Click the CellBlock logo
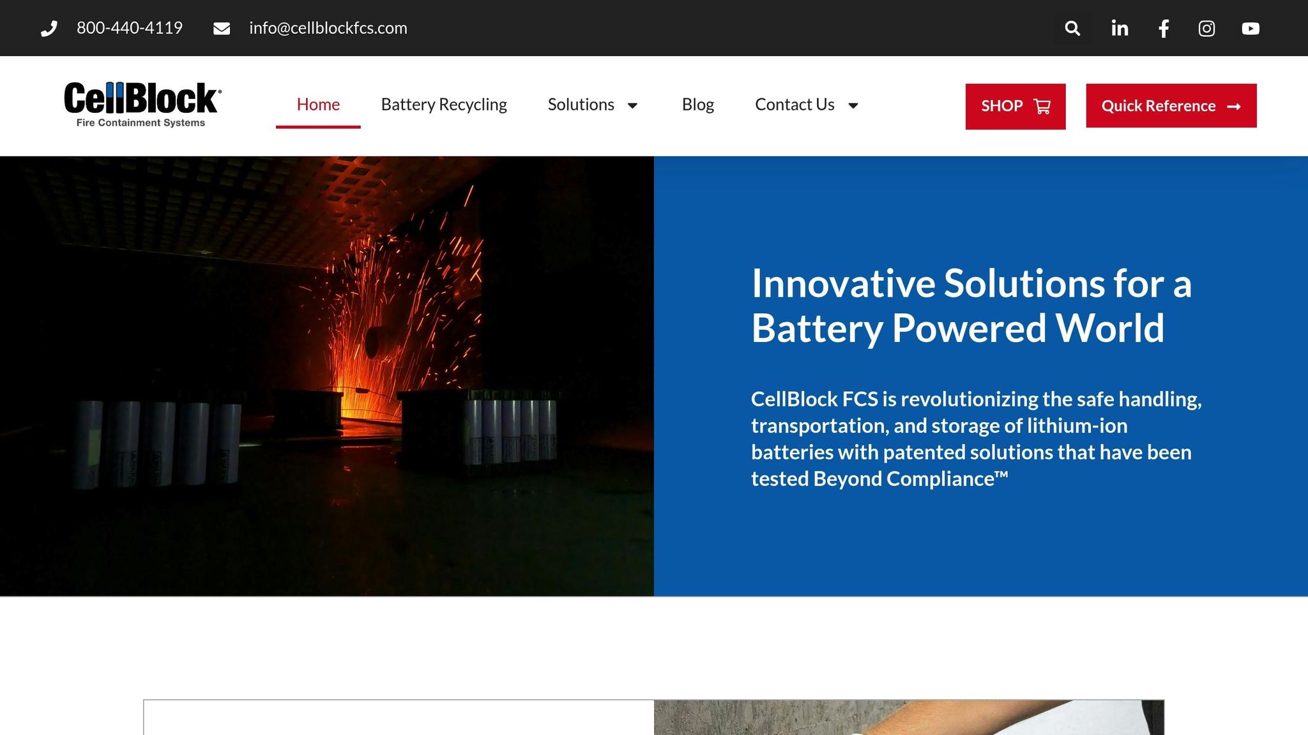 pos(142,105)
